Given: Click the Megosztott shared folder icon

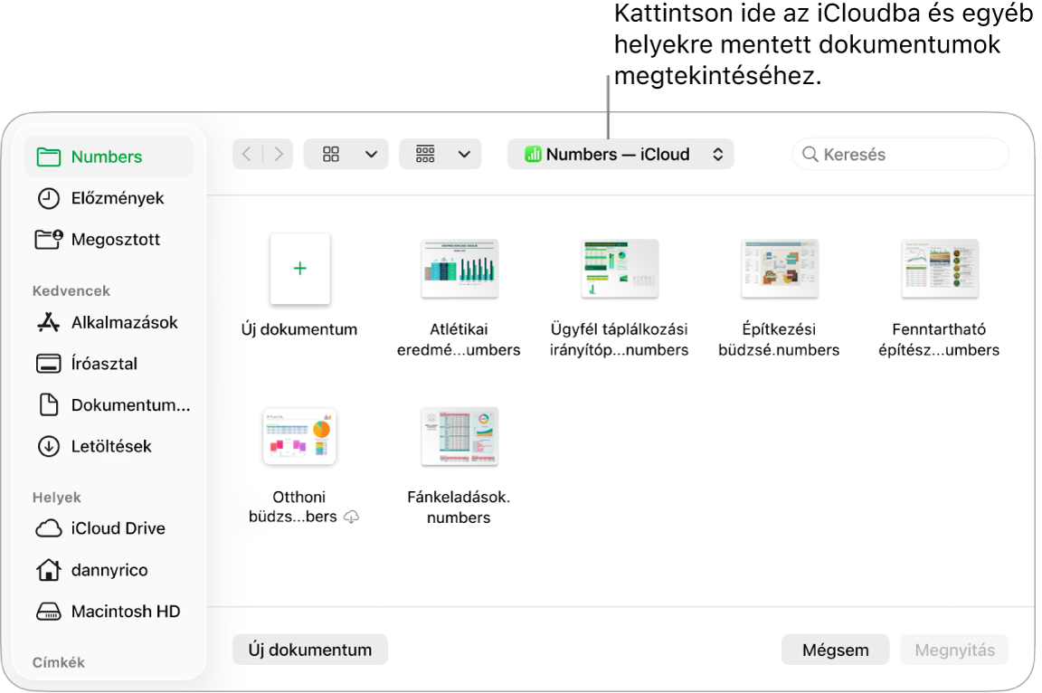Looking at the screenshot, I should (49, 239).
